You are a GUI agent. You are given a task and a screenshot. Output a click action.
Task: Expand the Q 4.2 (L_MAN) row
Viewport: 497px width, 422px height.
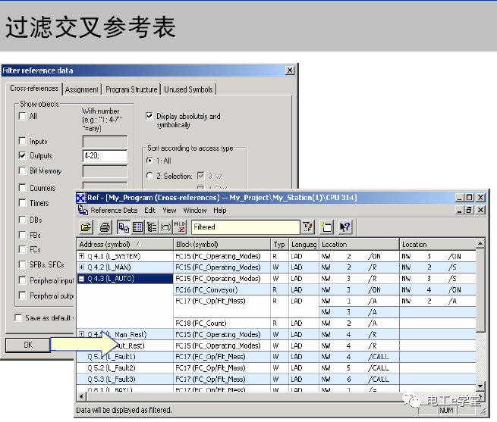pos(82,267)
